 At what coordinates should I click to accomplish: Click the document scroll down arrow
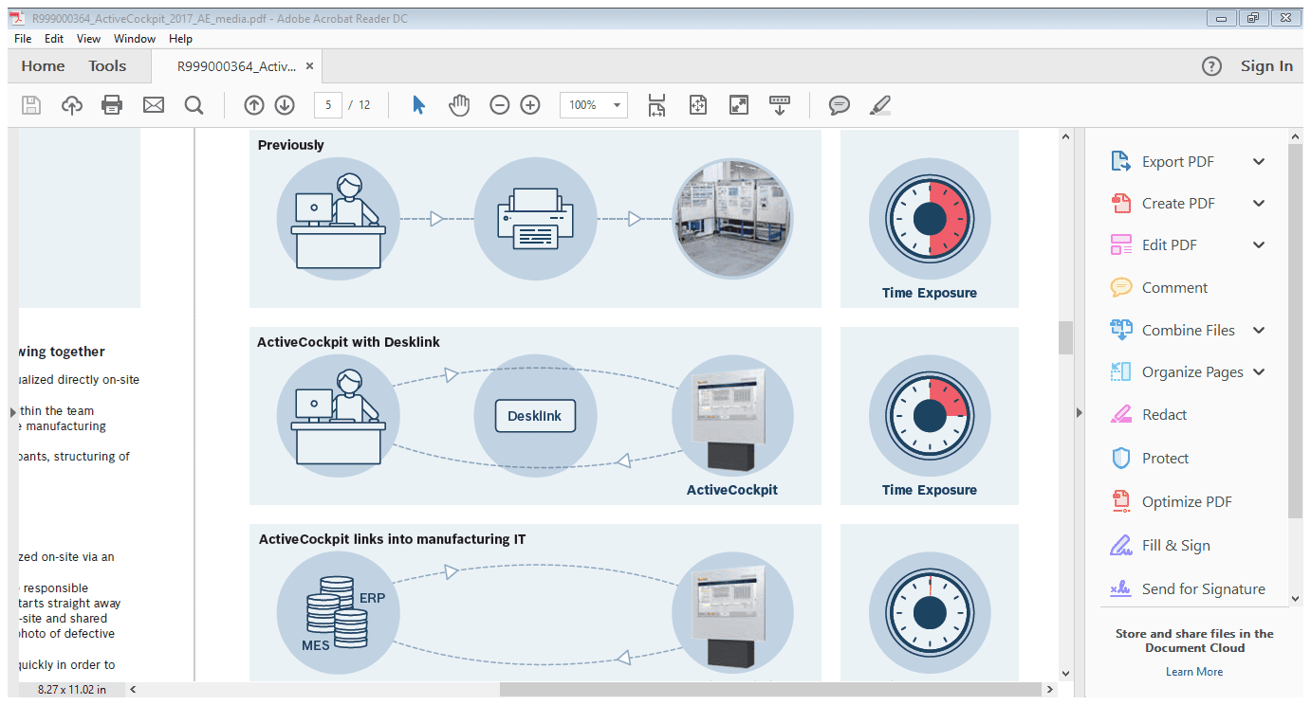pyautogui.click(x=1066, y=673)
